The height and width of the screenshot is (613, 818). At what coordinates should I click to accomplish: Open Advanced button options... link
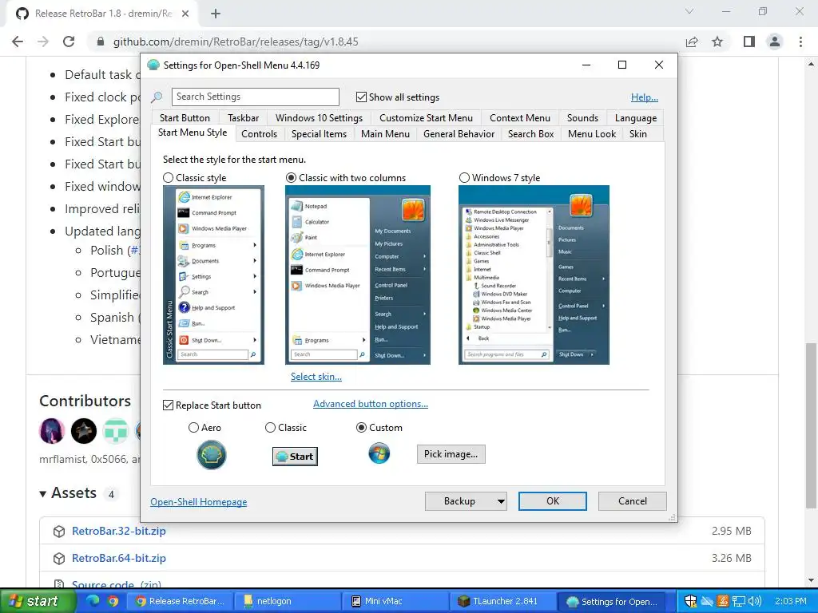(x=371, y=404)
